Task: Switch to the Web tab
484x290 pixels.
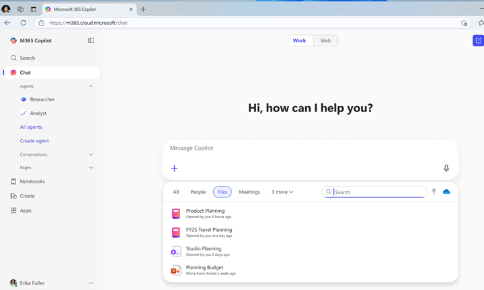Action: (325, 41)
